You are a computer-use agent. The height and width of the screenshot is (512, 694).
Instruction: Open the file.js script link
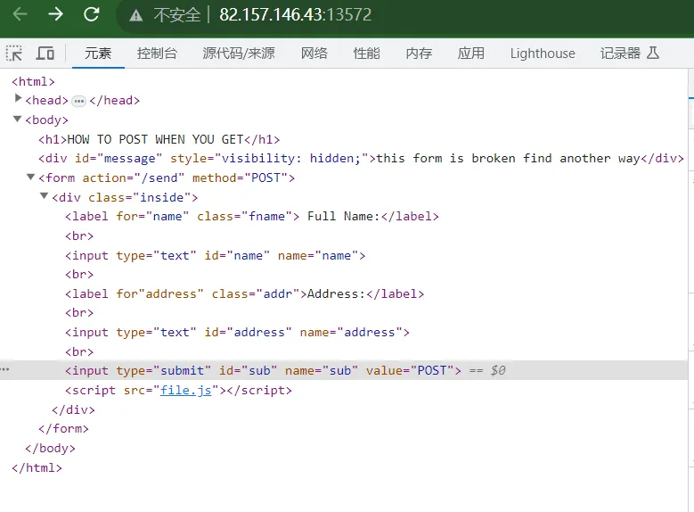point(185,390)
